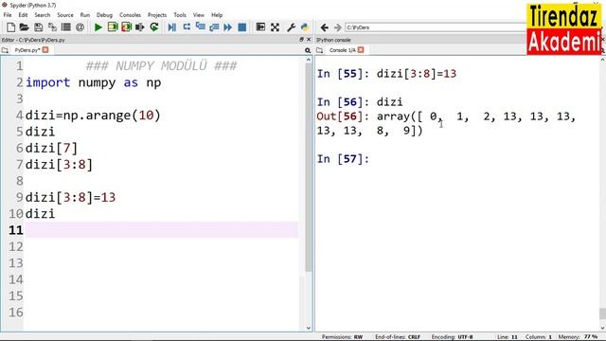Browse editor tabs icon left of PyDers.py

tap(5, 50)
